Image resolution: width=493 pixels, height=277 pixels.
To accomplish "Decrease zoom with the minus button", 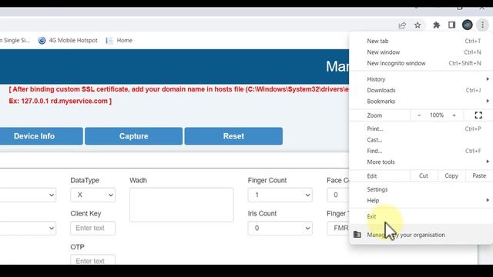I will 419,115.
